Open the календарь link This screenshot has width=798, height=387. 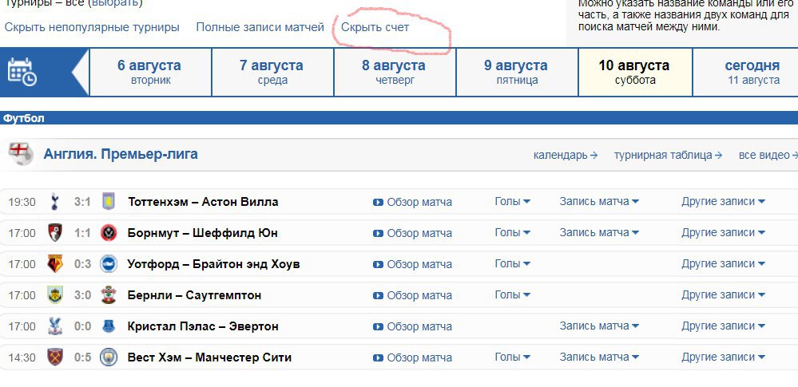tap(566, 155)
